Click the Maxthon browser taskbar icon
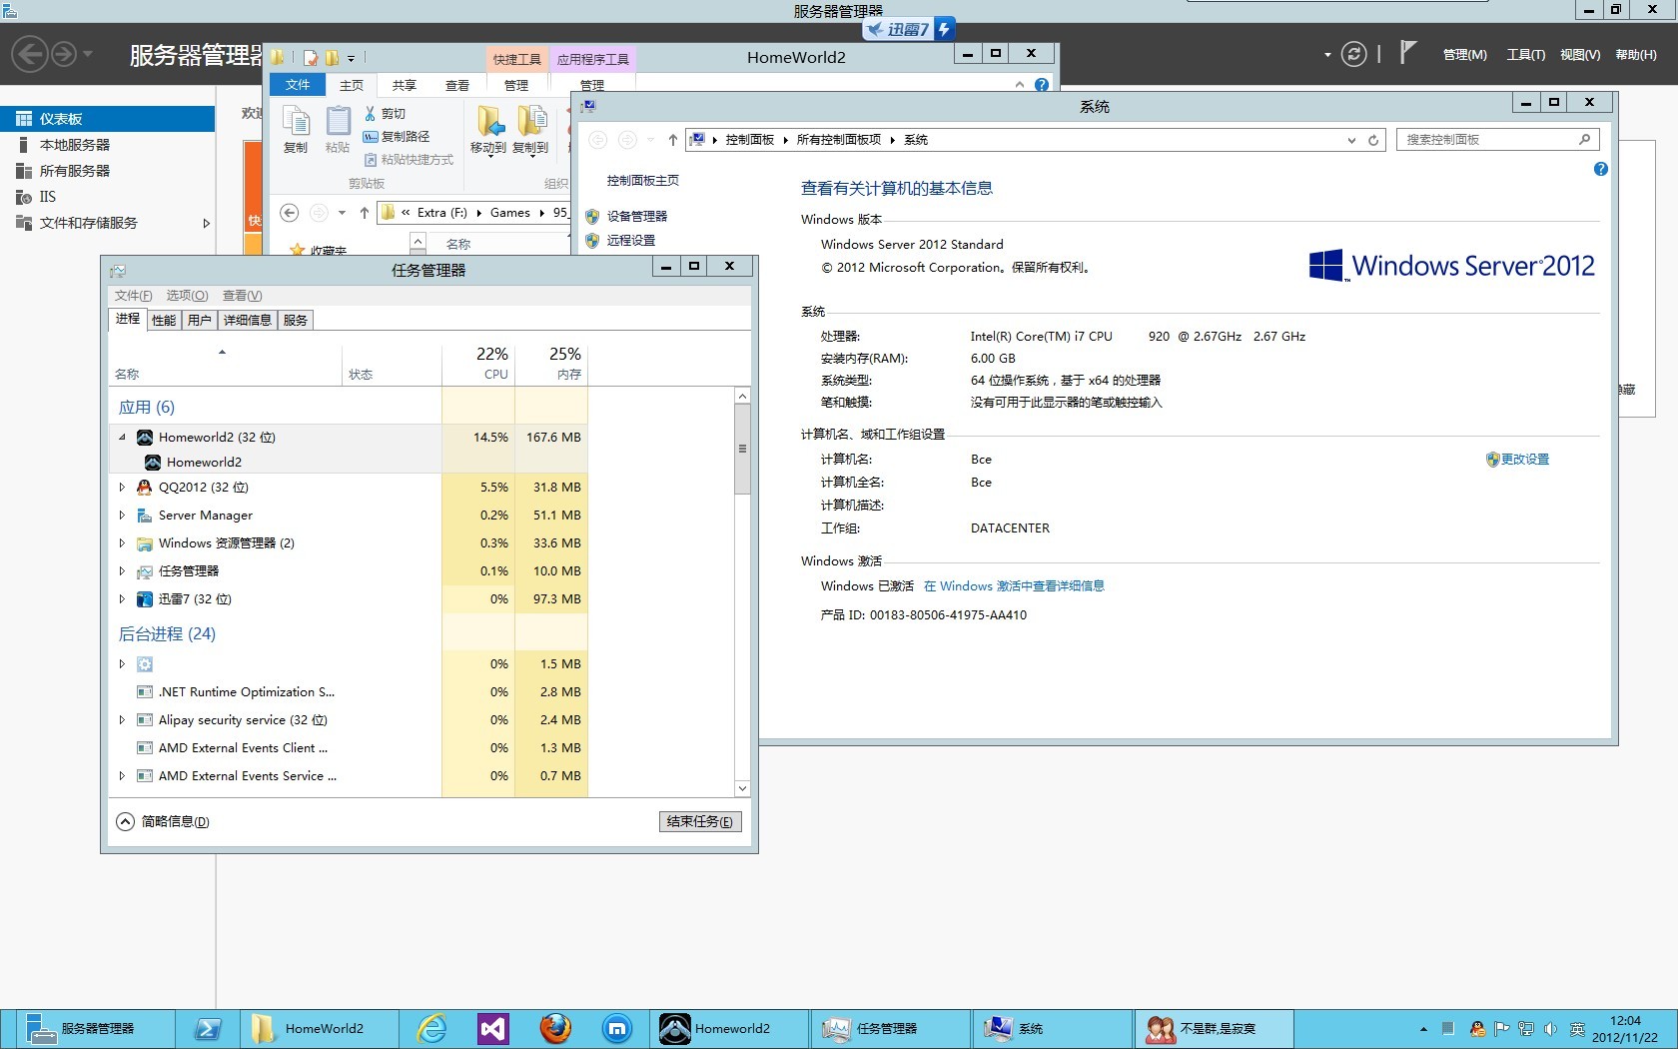Screen dimensions: 1678x1049 click(x=617, y=1028)
